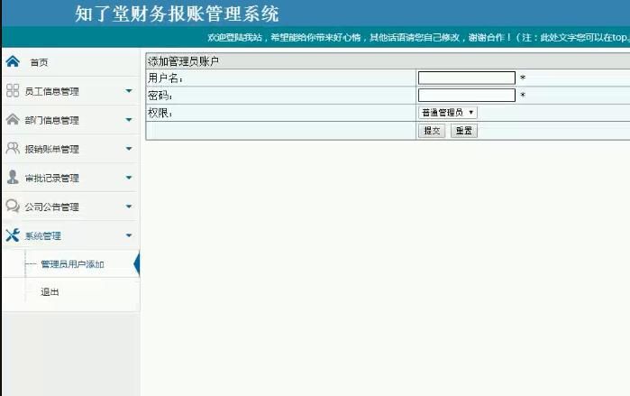
Task: Open the 权限 dropdown showing 普通管理员
Action: (448, 113)
